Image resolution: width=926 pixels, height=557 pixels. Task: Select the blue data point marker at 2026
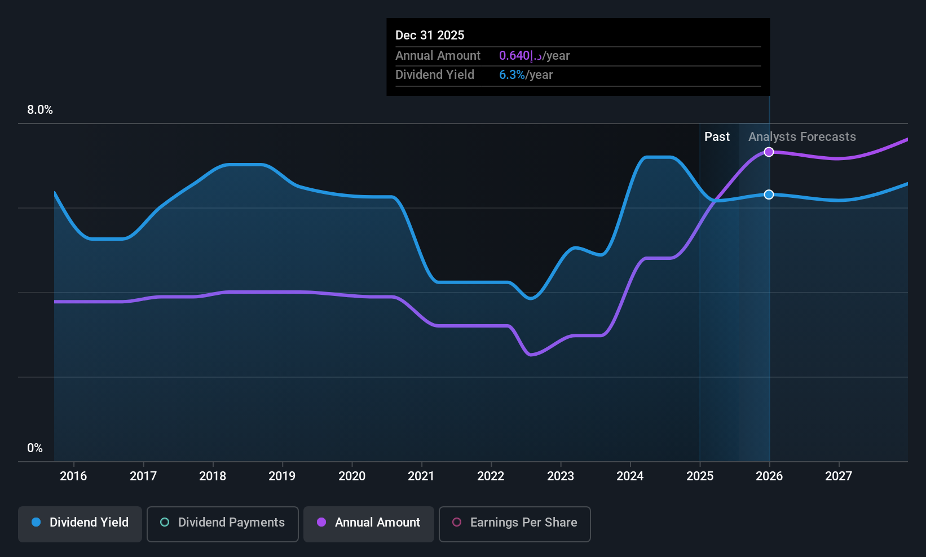(769, 194)
